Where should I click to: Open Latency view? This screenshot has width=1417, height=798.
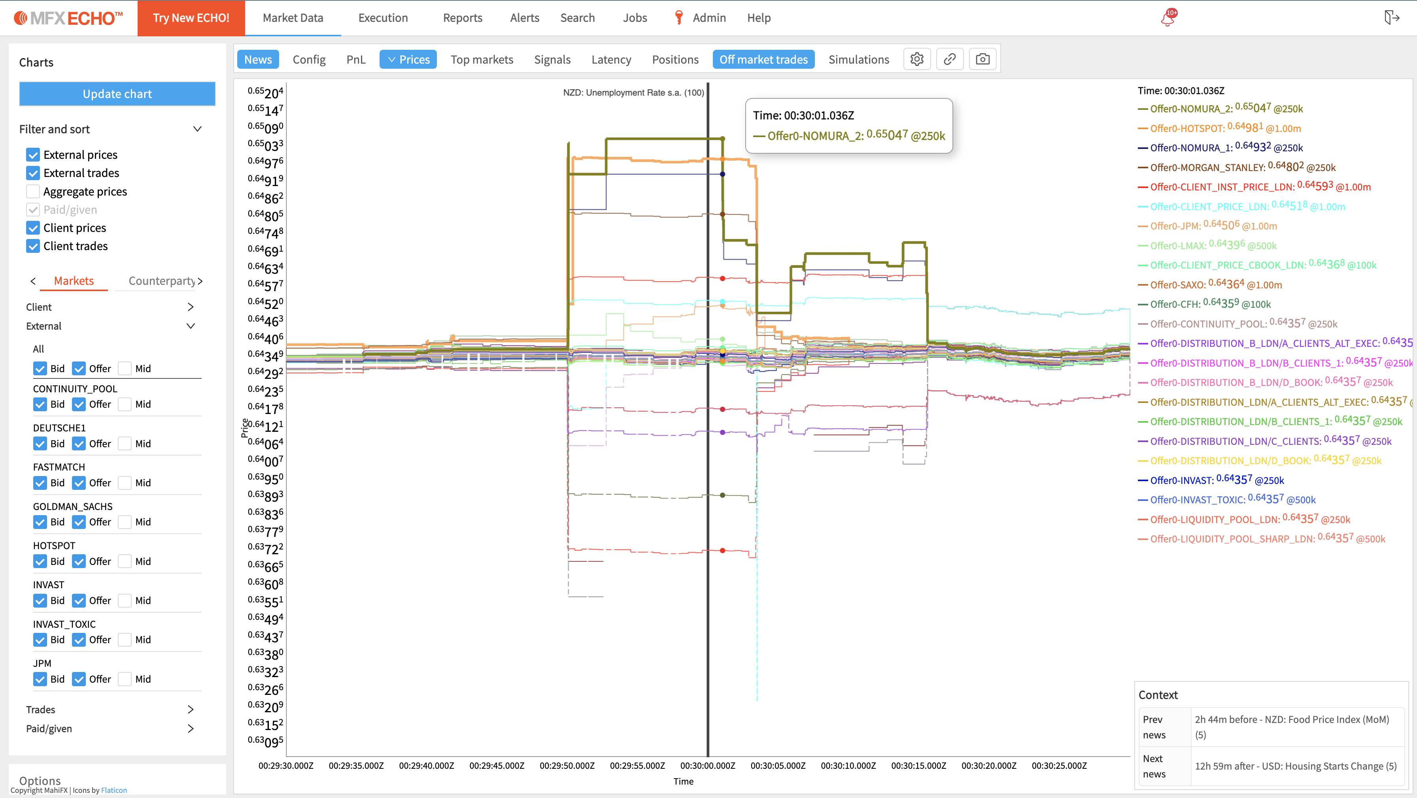pos(611,59)
